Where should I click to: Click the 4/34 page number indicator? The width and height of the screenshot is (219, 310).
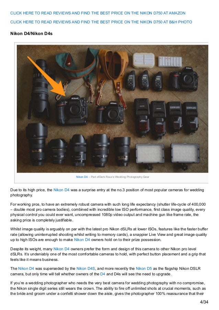[x=204, y=302]
